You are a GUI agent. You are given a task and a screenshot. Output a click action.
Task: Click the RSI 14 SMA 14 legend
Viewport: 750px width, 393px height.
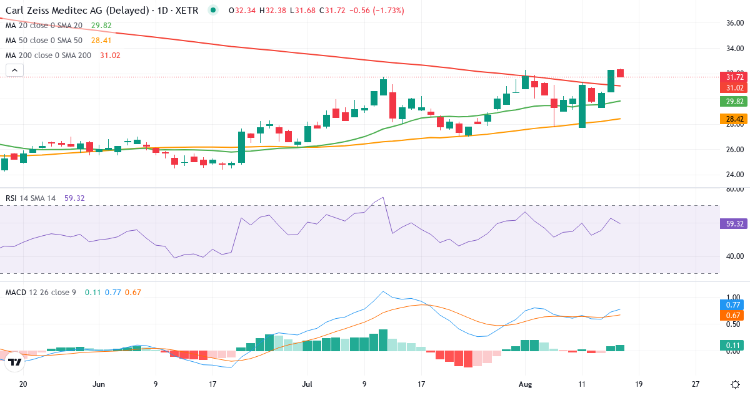tap(46, 198)
